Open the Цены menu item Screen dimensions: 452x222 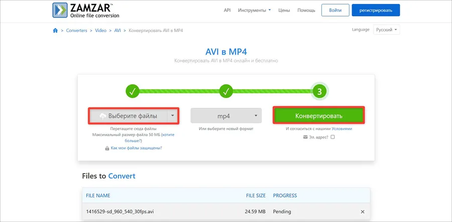[x=284, y=11]
